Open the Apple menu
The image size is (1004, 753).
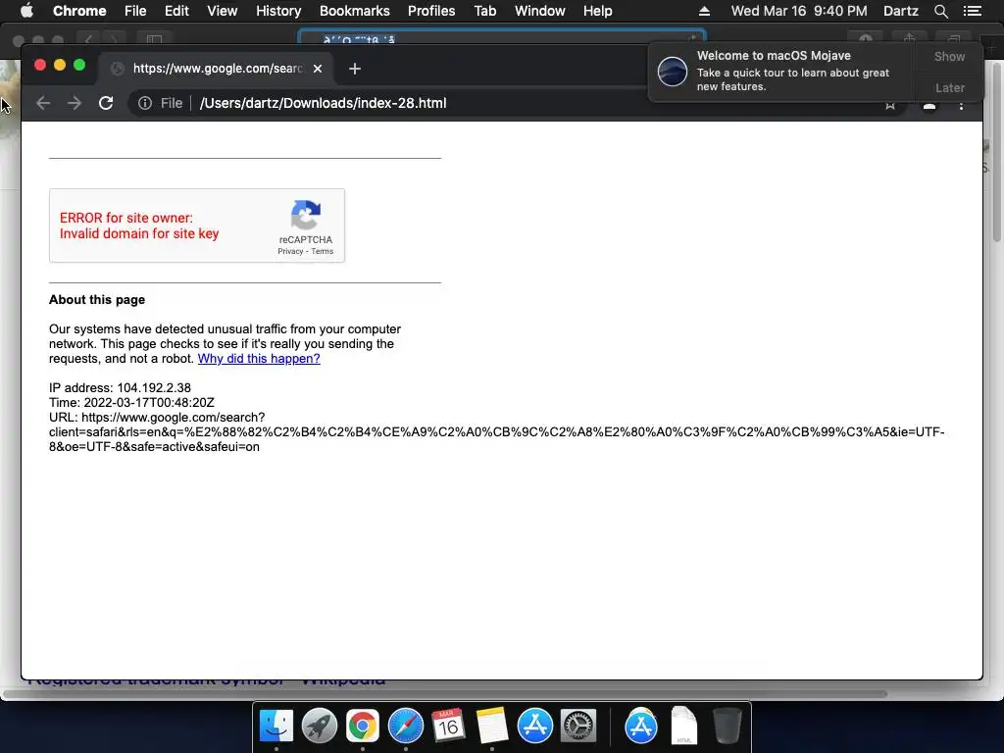pyautogui.click(x=26, y=11)
